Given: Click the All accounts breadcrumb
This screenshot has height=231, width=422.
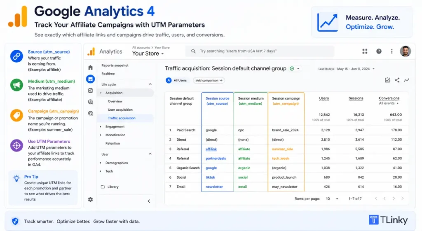Looking at the screenshot, I should click(141, 48).
